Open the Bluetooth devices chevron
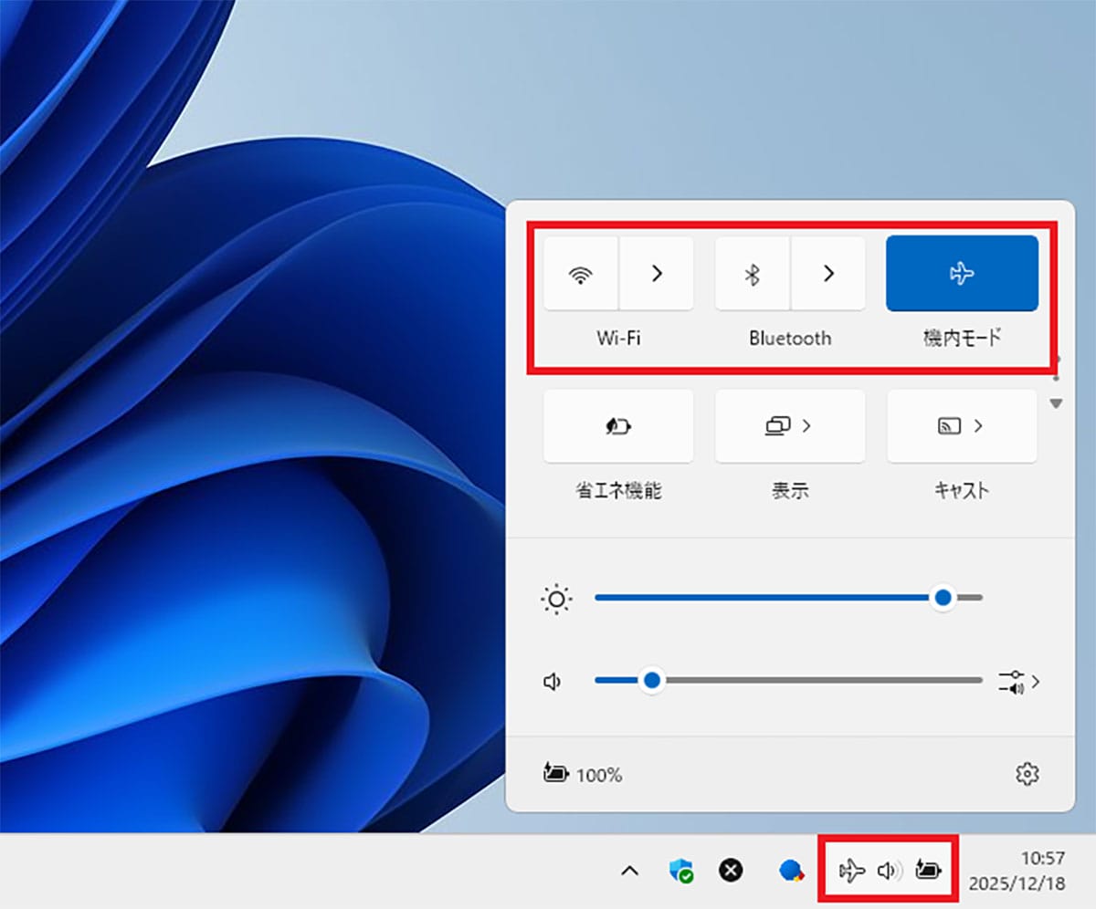Screen dimensions: 1096x909 tap(827, 273)
